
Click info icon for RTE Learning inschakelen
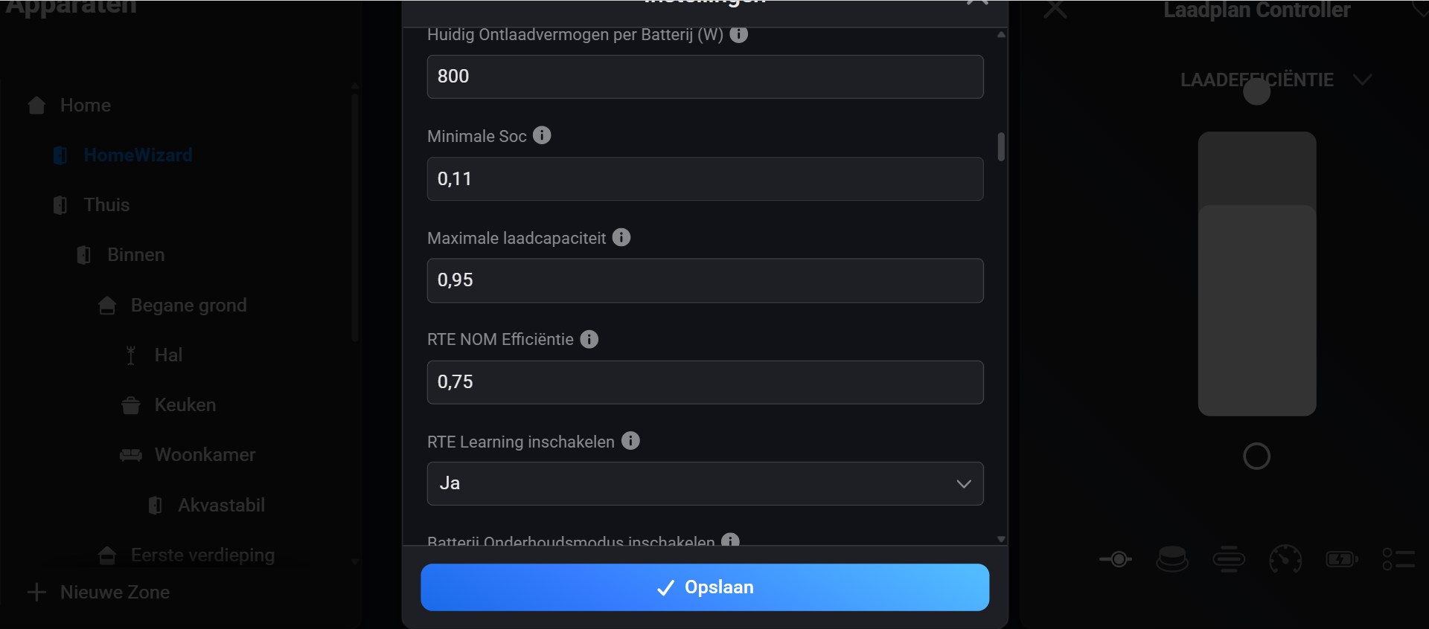(630, 441)
